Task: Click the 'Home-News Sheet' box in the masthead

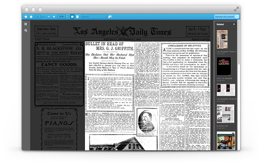Action: [46, 31]
